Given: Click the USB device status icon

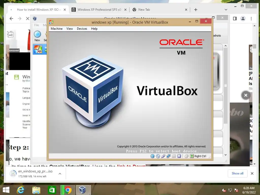Looking at the screenshot, I should pyautogui.click(x=163, y=156).
